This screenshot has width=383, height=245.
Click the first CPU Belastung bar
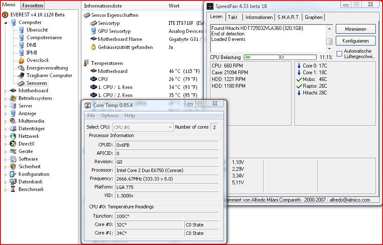262,57
